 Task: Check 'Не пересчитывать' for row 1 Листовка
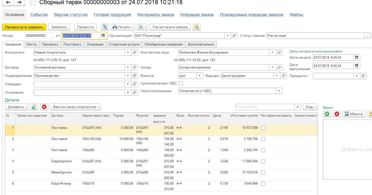[x=263, y=128]
